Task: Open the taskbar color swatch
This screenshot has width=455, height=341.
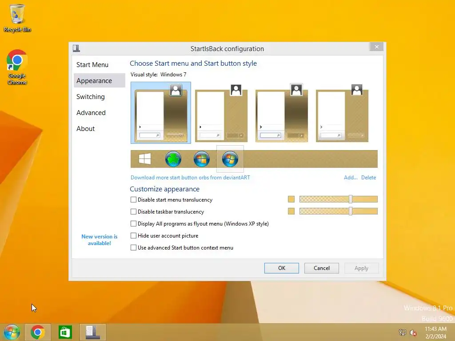Action: pyautogui.click(x=291, y=211)
